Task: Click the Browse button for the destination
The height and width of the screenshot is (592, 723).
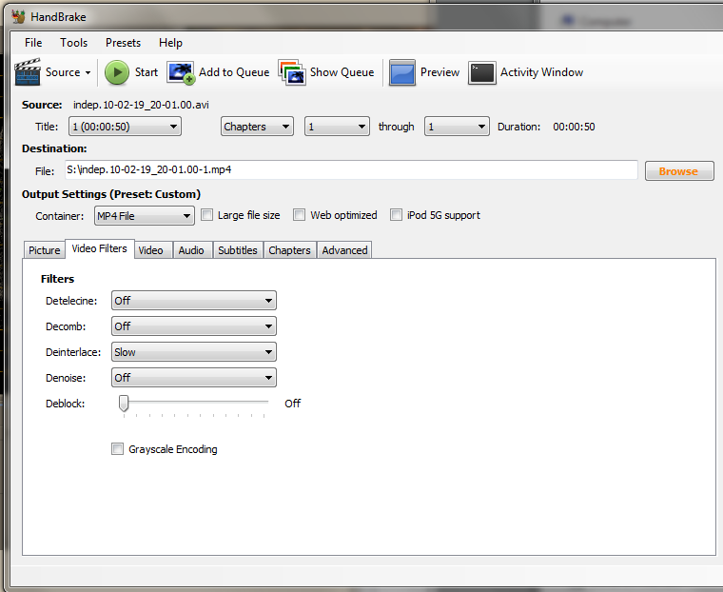Action: (x=679, y=171)
